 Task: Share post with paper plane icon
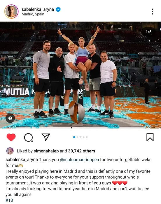pyautogui.click(x=46, y=137)
